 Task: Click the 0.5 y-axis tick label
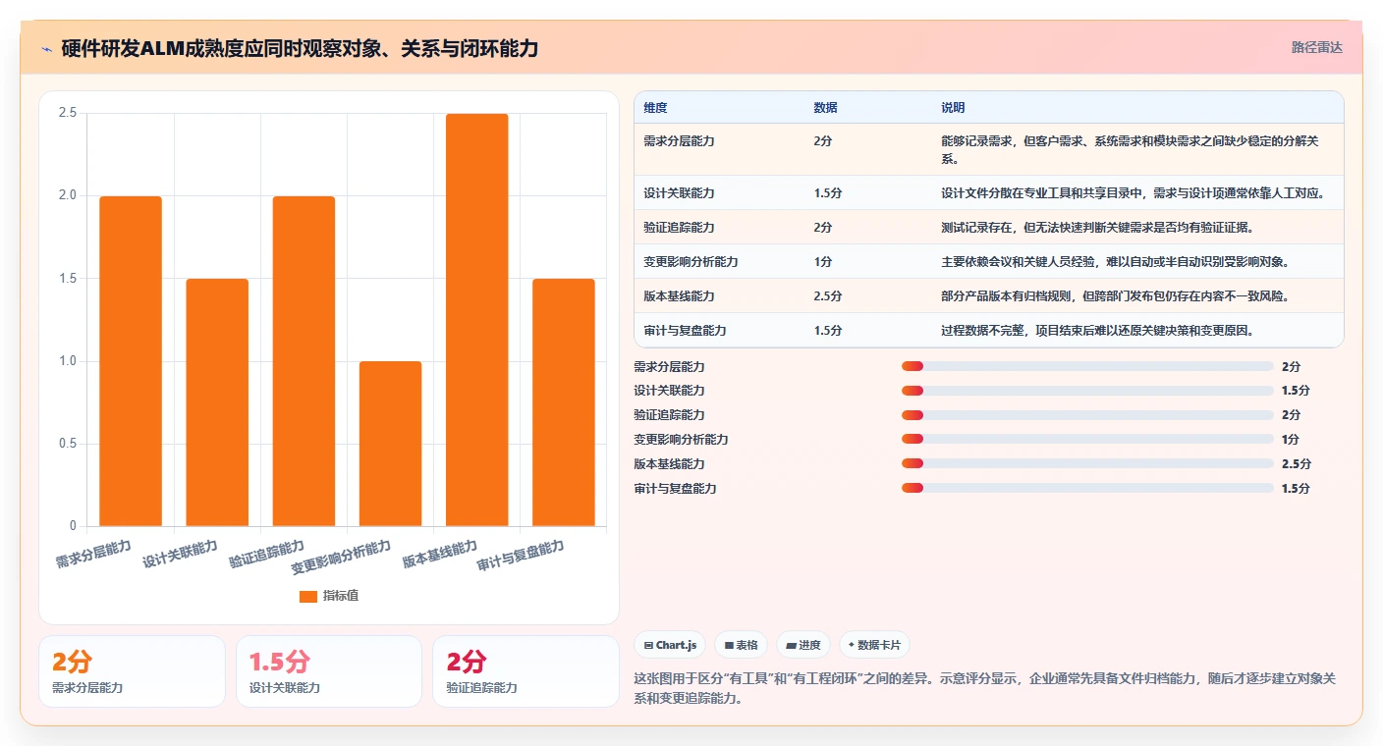[x=68, y=444]
